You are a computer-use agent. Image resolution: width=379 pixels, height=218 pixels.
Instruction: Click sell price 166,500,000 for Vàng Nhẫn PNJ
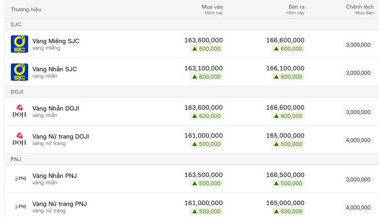click(285, 175)
